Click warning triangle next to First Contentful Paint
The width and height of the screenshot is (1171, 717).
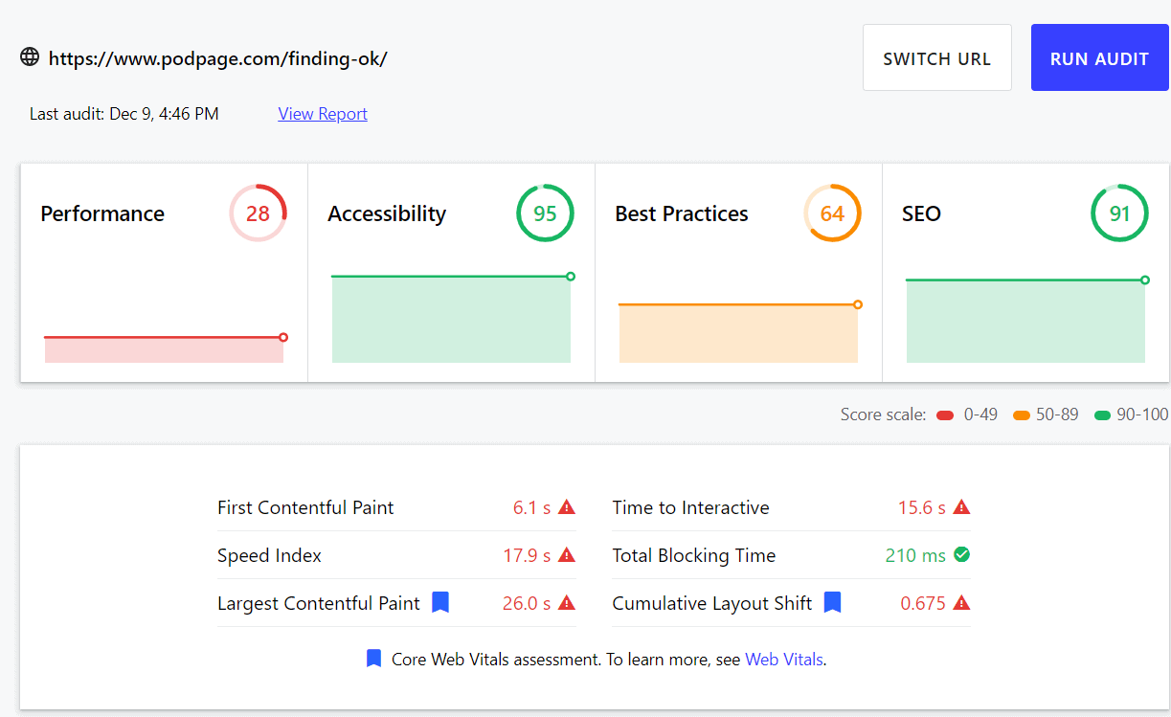(x=567, y=507)
